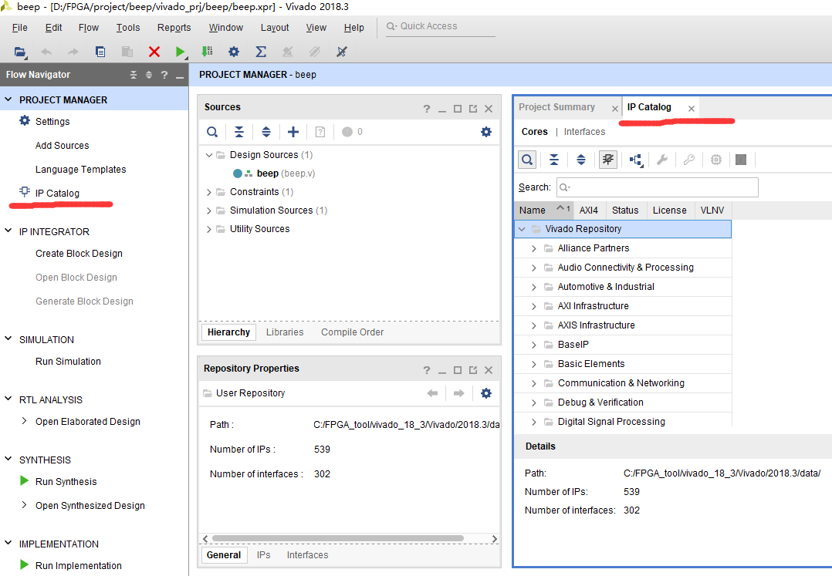832x576 pixels.
Task: Sort by AXI4 column header
Action: [589, 211]
